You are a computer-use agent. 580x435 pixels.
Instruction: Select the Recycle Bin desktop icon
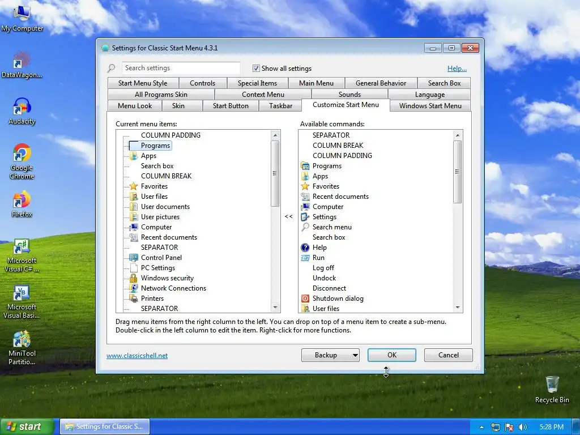[x=552, y=389]
